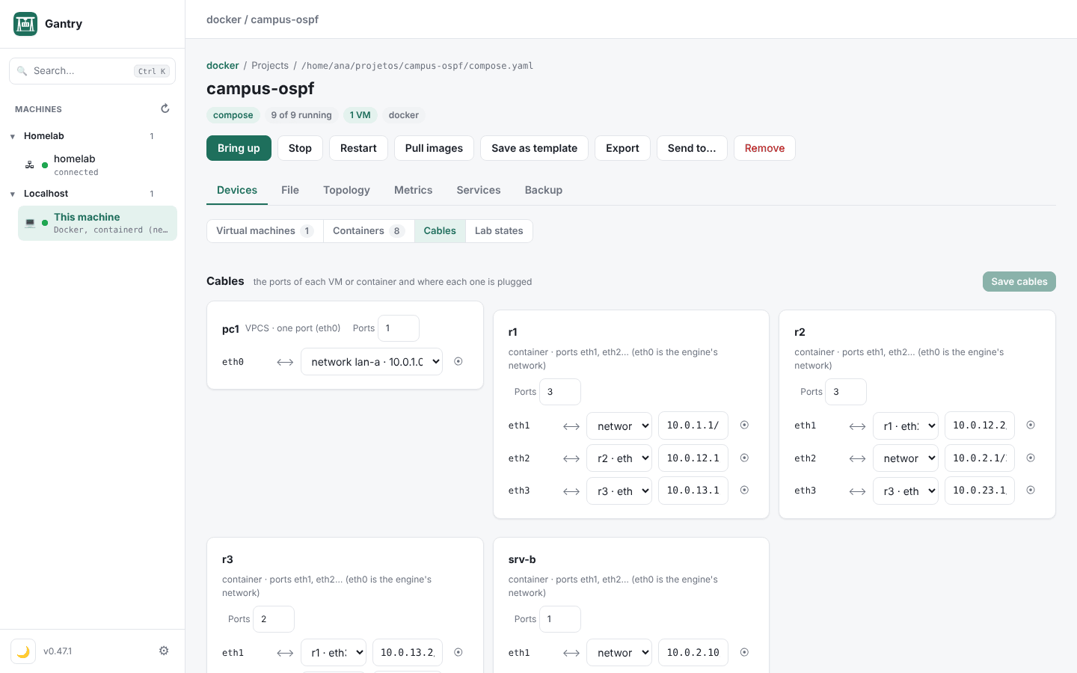This screenshot has height=673, width=1077.
Task: Open the Lab states sub-tab
Action: point(499,230)
